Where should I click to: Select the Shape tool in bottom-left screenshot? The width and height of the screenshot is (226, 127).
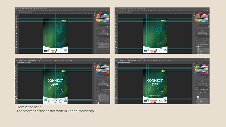coord(16,91)
